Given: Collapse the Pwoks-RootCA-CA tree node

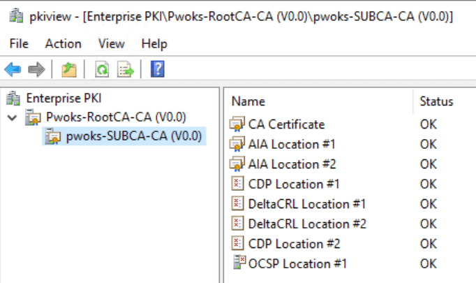Looking at the screenshot, I should pyautogui.click(x=12, y=117).
